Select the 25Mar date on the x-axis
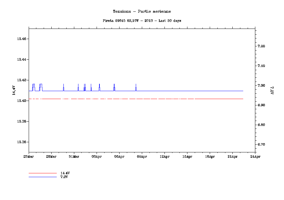 pos(29,157)
